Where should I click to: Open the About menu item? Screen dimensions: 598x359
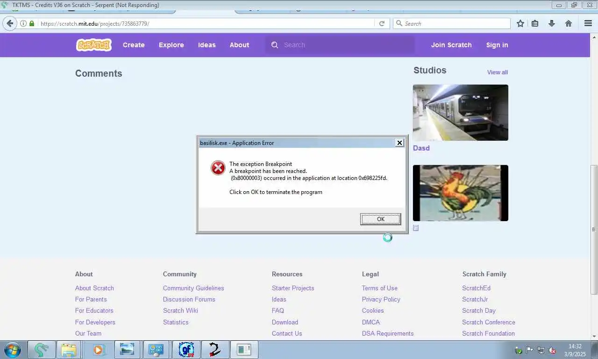pos(239,45)
